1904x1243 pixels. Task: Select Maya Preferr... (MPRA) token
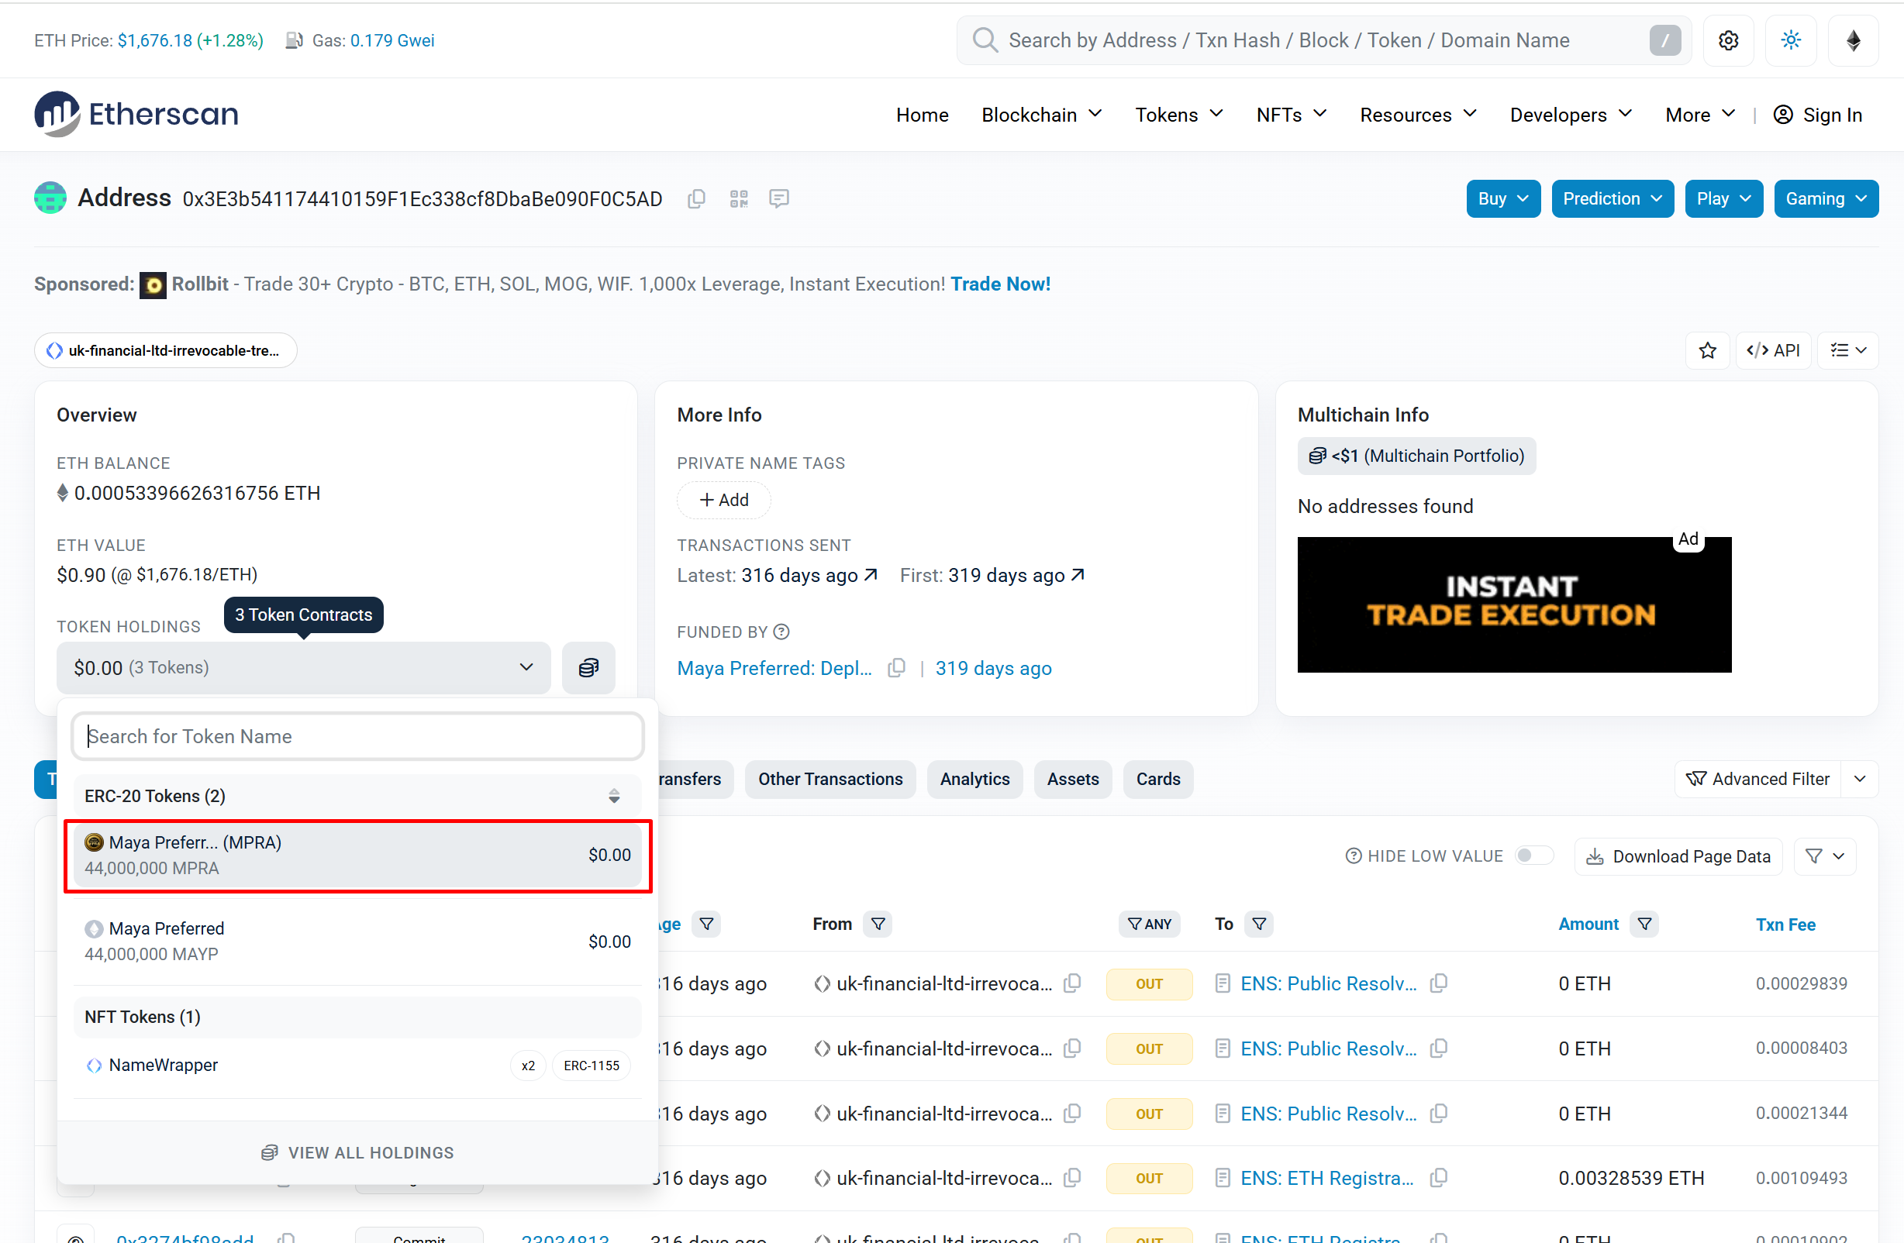pos(357,855)
